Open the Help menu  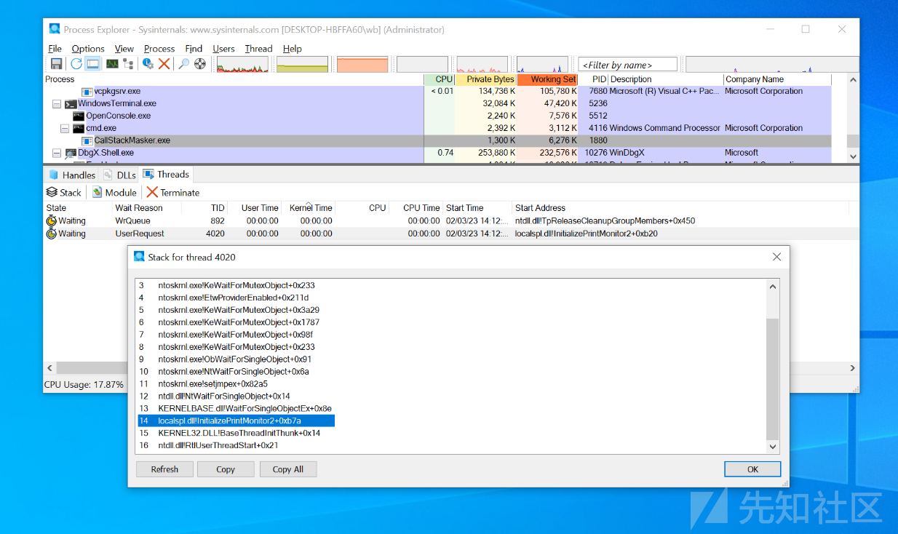[x=293, y=49]
